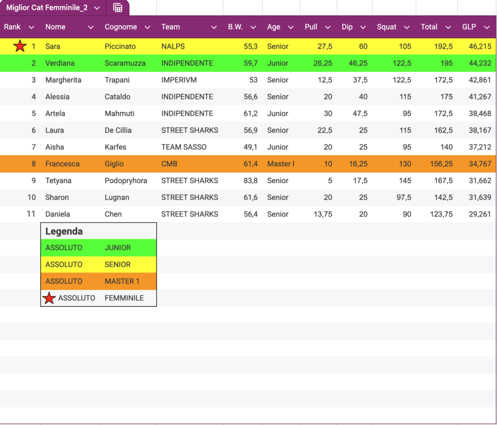Expand the GLP column filter arrow
497x425 pixels.
[487, 27]
